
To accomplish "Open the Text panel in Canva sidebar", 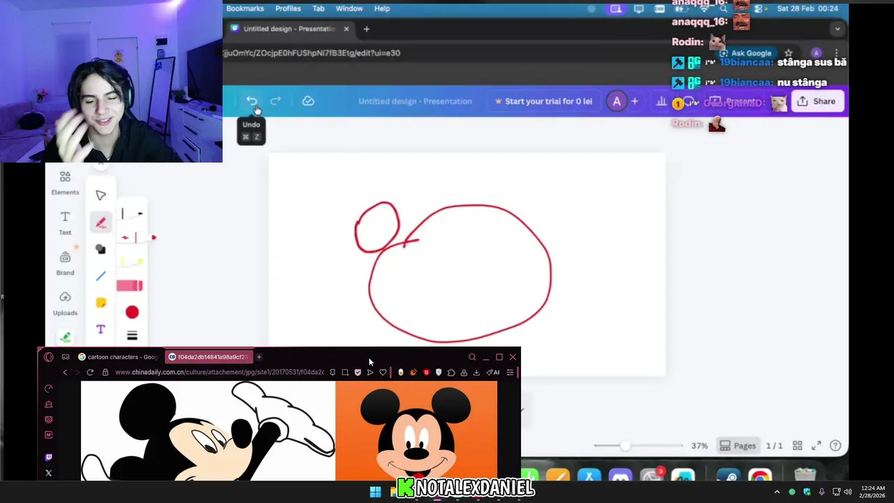I will [x=65, y=223].
